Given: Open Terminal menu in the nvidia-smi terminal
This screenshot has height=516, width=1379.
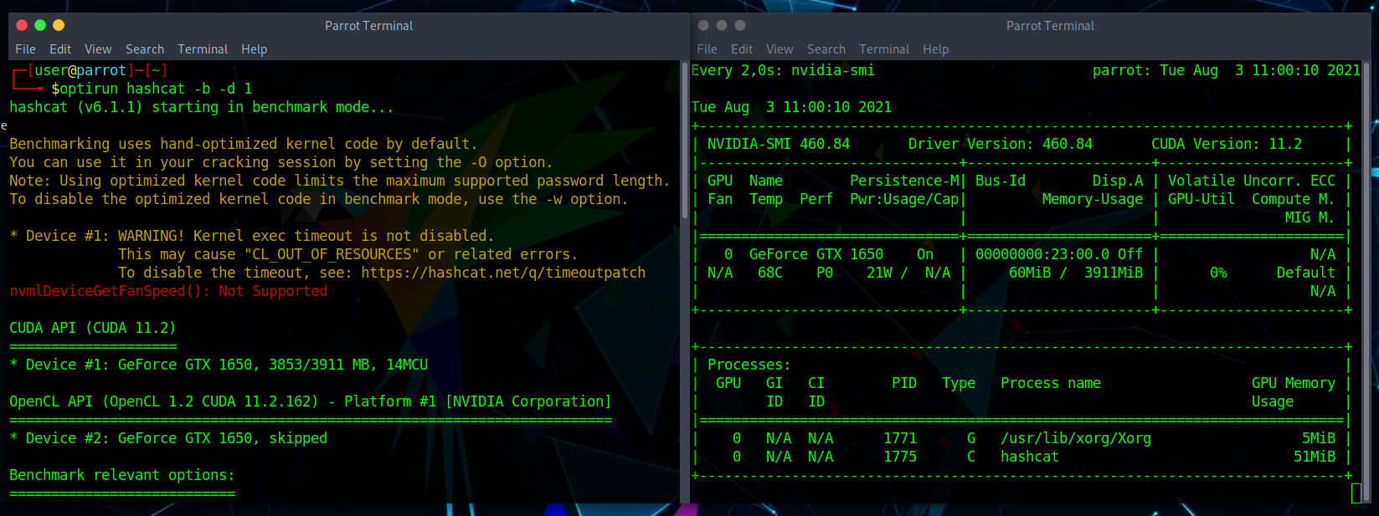Looking at the screenshot, I should click(x=884, y=49).
